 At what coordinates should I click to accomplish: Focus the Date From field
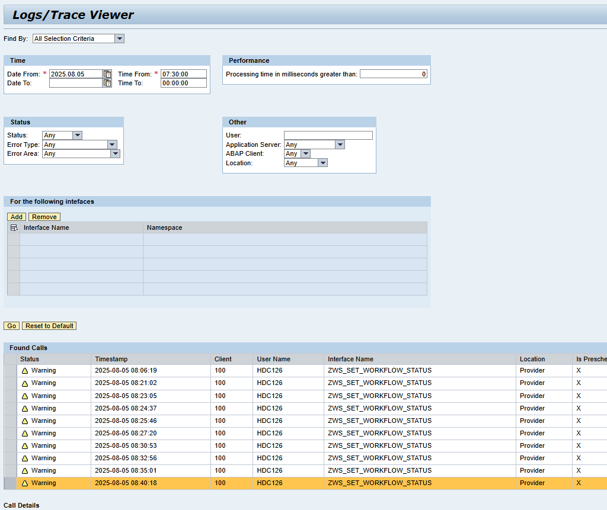click(x=76, y=74)
